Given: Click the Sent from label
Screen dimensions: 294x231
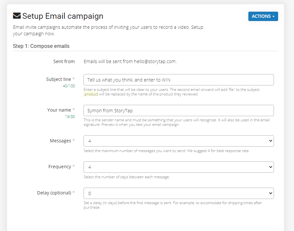Looking at the screenshot, I should pyautogui.click(x=64, y=61).
